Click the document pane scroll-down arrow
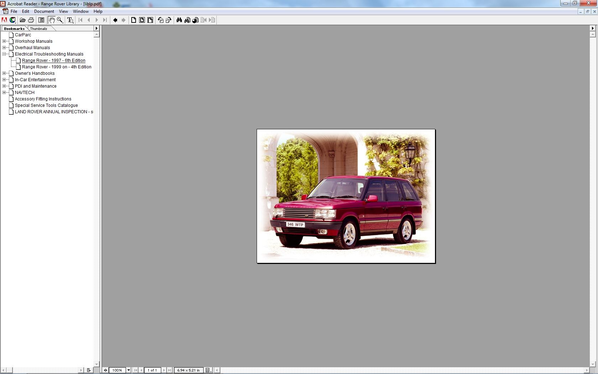The width and height of the screenshot is (598, 374). 593,364
